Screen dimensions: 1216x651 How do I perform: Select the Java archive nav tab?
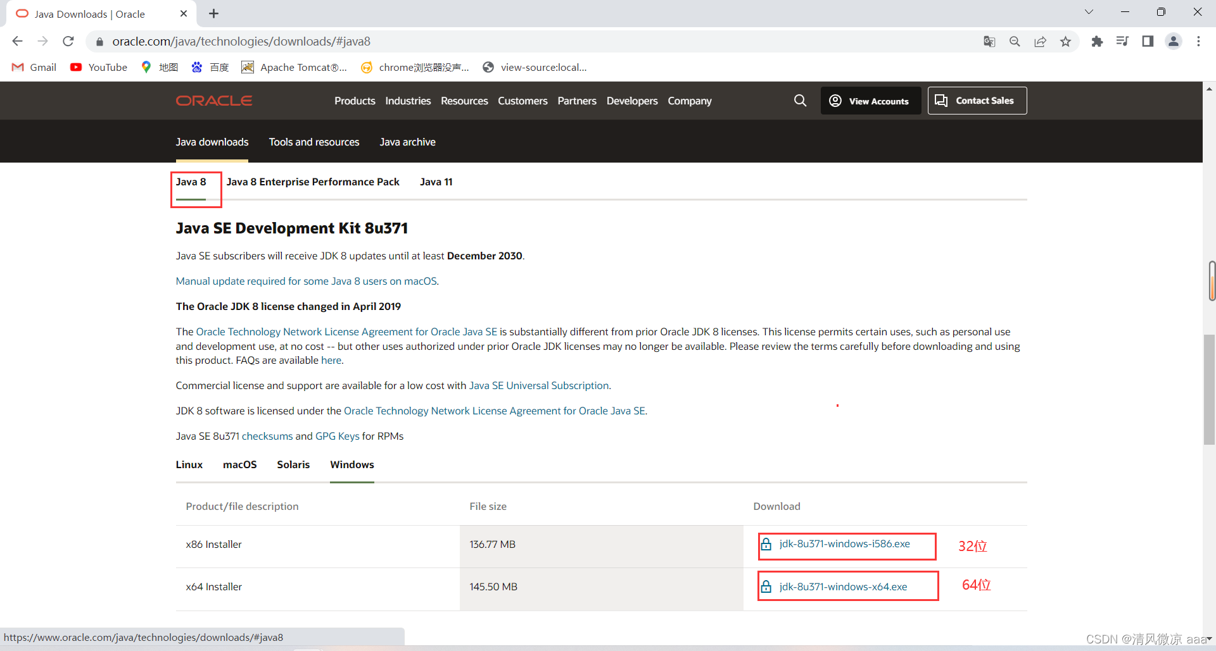point(407,142)
